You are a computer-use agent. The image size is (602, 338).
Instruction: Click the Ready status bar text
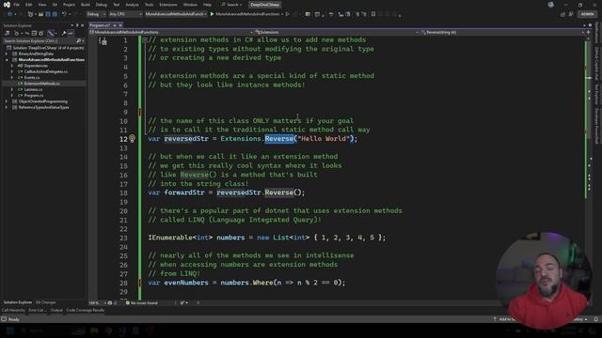tap(13, 319)
